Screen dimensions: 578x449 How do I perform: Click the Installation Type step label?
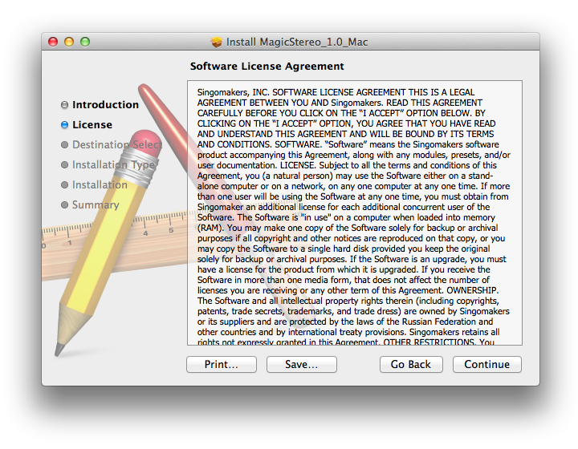[113, 164]
